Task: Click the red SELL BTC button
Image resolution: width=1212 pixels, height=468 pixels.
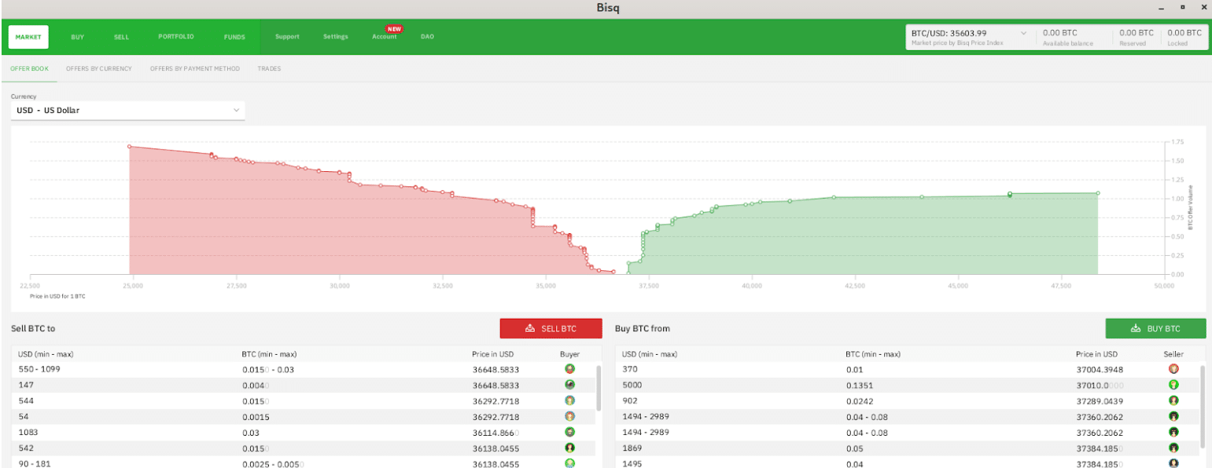Action: (x=551, y=328)
